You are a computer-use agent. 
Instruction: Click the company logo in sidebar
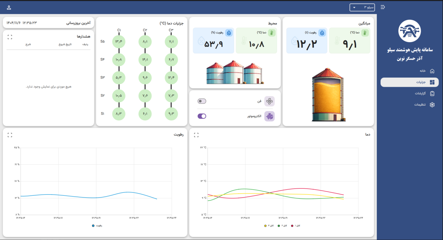click(410, 31)
